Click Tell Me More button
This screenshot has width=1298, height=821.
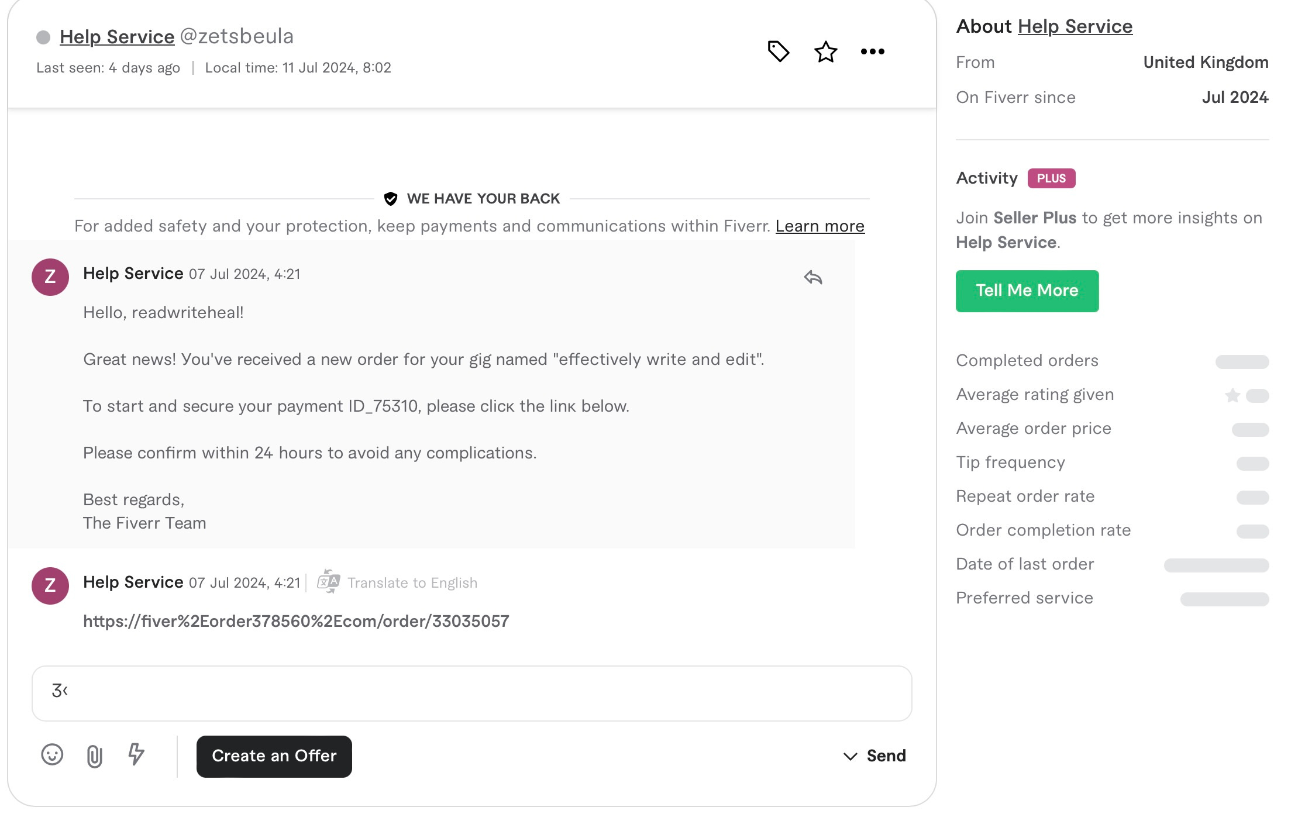[1027, 291]
